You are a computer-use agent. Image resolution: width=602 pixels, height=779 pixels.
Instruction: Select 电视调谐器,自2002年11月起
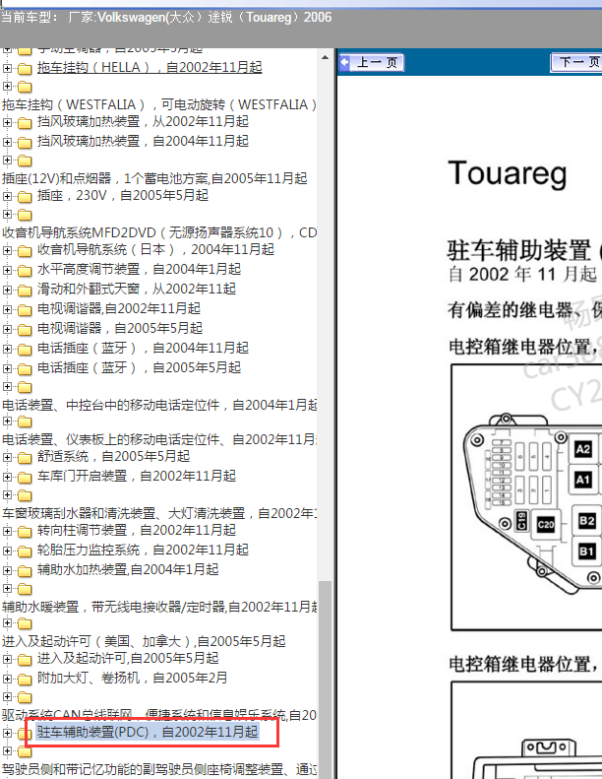pos(119,308)
